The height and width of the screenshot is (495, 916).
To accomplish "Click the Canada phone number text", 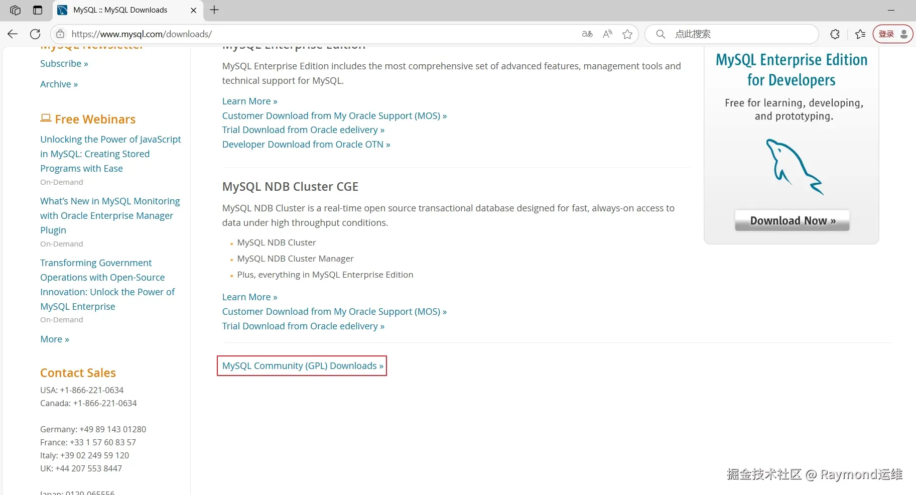I will point(88,403).
